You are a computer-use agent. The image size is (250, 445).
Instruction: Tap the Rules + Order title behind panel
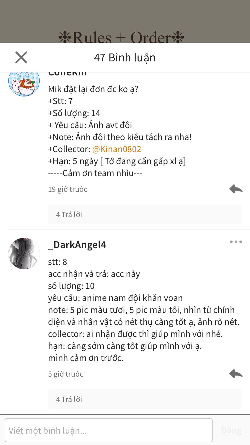(x=121, y=37)
